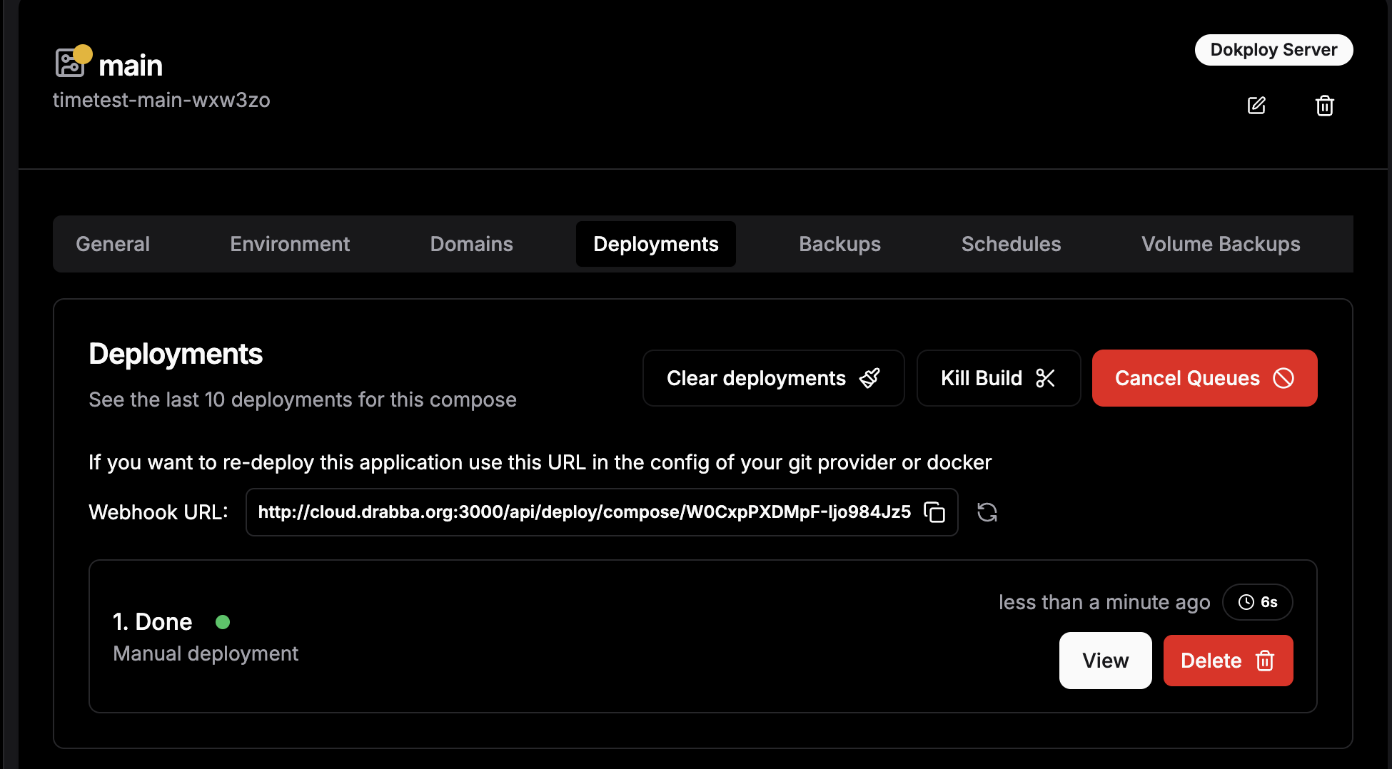Click the Kill Build button
Image resolution: width=1392 pixels, height=769 pixels.
(999, 378)
